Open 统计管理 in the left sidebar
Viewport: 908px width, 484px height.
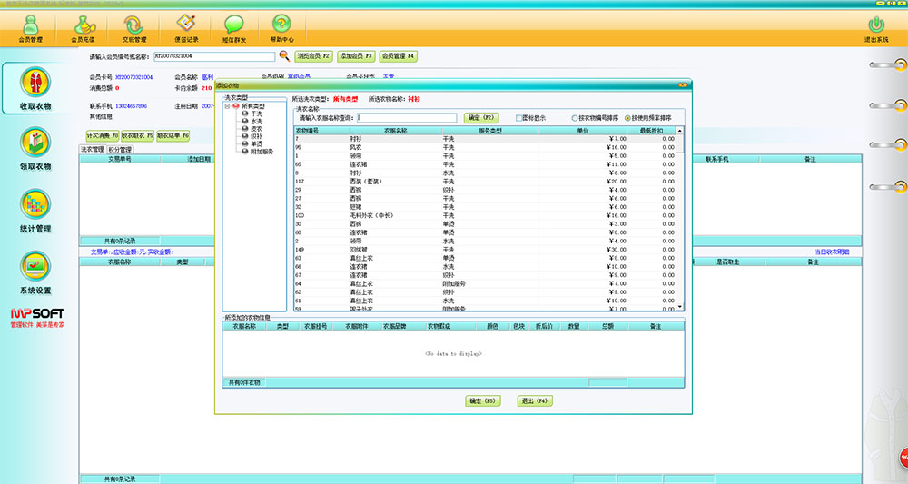[35, 212]
